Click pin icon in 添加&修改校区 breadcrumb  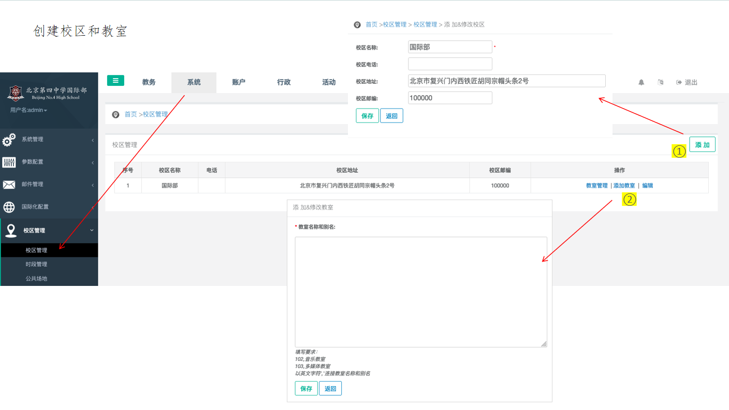(357, 25)
